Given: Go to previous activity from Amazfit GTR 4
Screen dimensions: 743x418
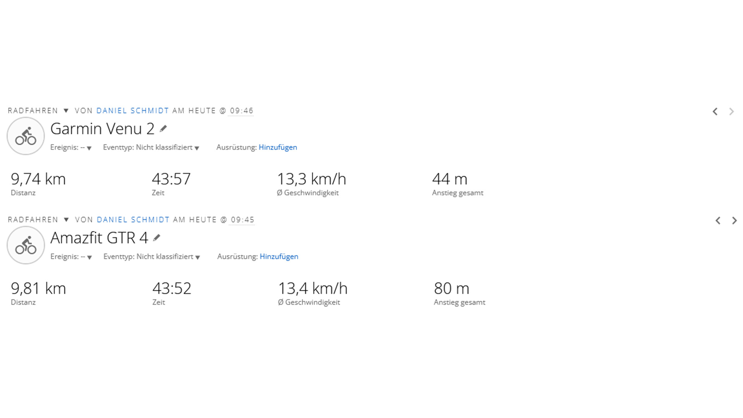Looking at the screenshot, I should tap(718, 221).
